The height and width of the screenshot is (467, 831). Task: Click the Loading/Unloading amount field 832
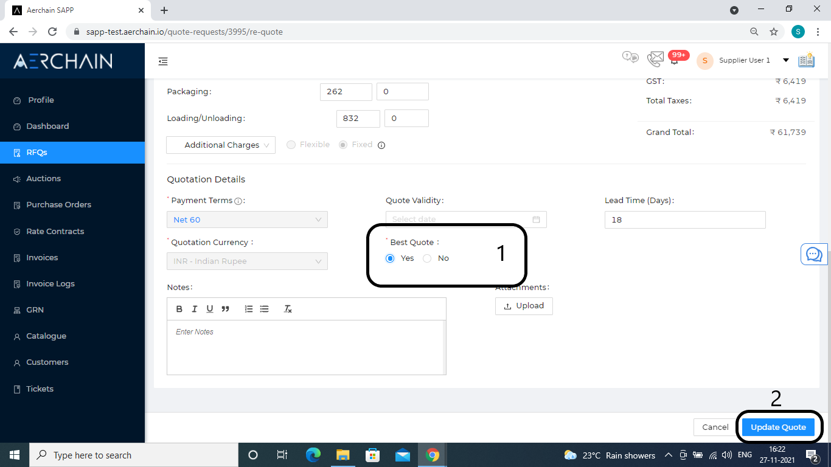358,119
